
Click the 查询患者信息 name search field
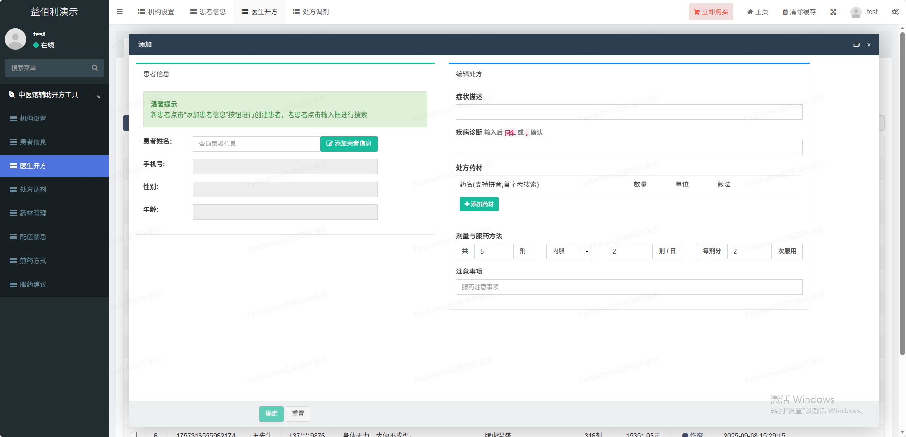pos(256,144)
